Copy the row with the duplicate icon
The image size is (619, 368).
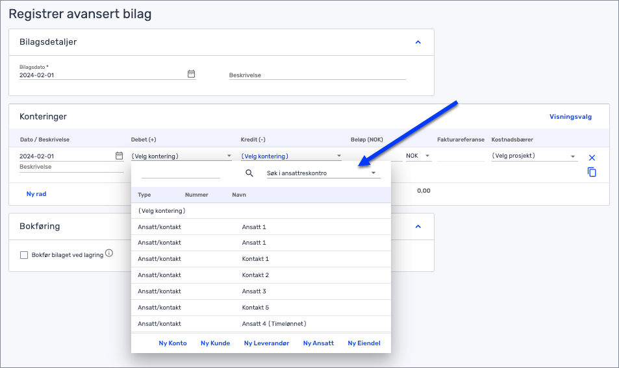tap(592, 172)
